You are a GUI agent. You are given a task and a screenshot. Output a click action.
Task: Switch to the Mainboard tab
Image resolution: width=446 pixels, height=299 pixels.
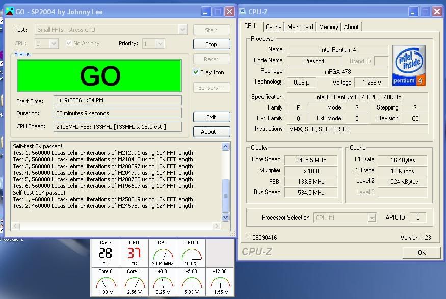click(301, 27)
